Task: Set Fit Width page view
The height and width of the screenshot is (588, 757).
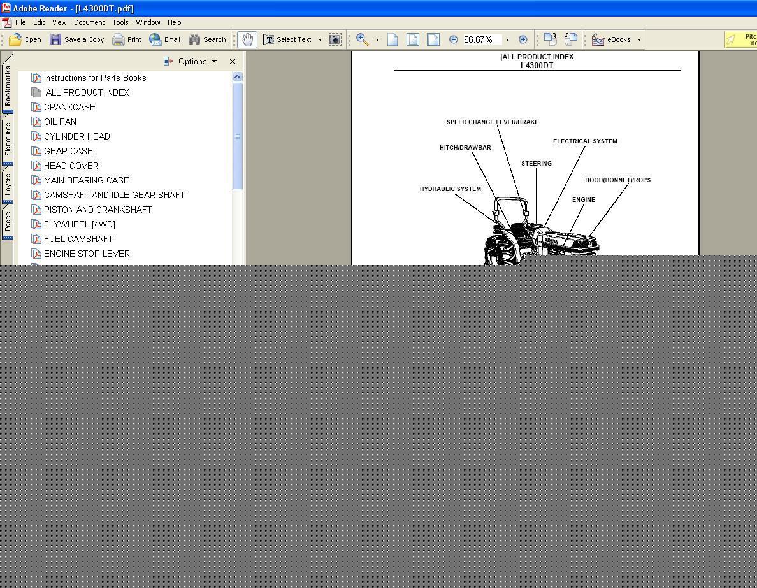Action: 433,39
